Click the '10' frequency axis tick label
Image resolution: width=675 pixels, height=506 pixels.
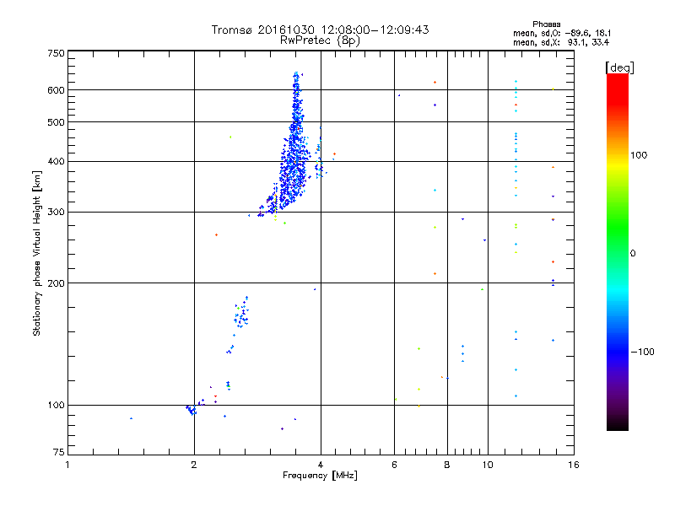tap(488, 465)
